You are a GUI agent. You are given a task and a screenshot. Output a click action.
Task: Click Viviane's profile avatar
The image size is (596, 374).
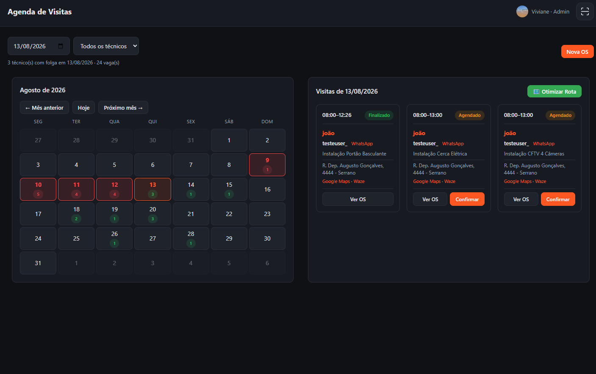click(522, 11)
